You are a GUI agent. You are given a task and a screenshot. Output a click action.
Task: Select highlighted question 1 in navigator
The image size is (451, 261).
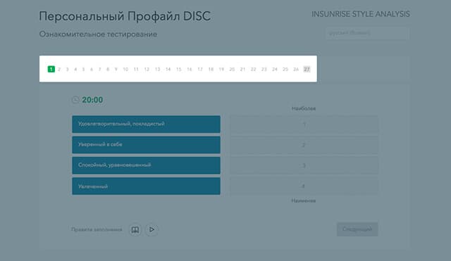(51, 69)
